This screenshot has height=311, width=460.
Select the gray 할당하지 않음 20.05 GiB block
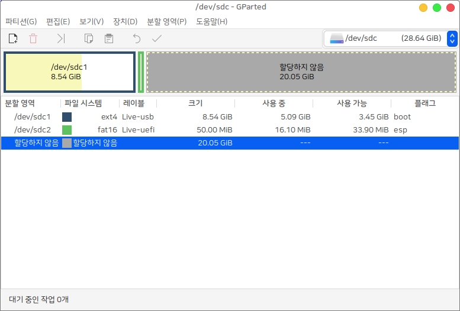301,72
